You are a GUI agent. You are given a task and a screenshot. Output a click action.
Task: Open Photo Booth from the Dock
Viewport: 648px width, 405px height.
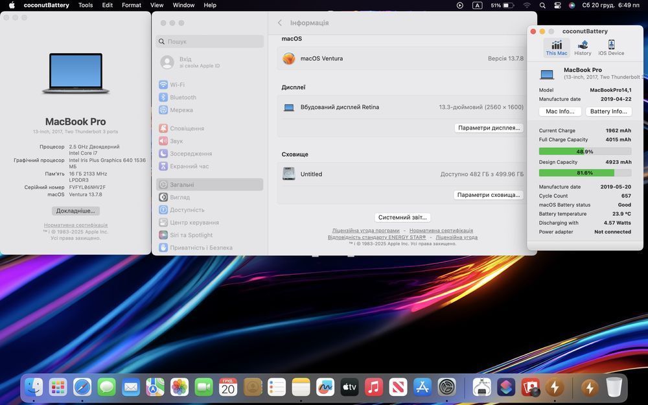click(530, 388)
